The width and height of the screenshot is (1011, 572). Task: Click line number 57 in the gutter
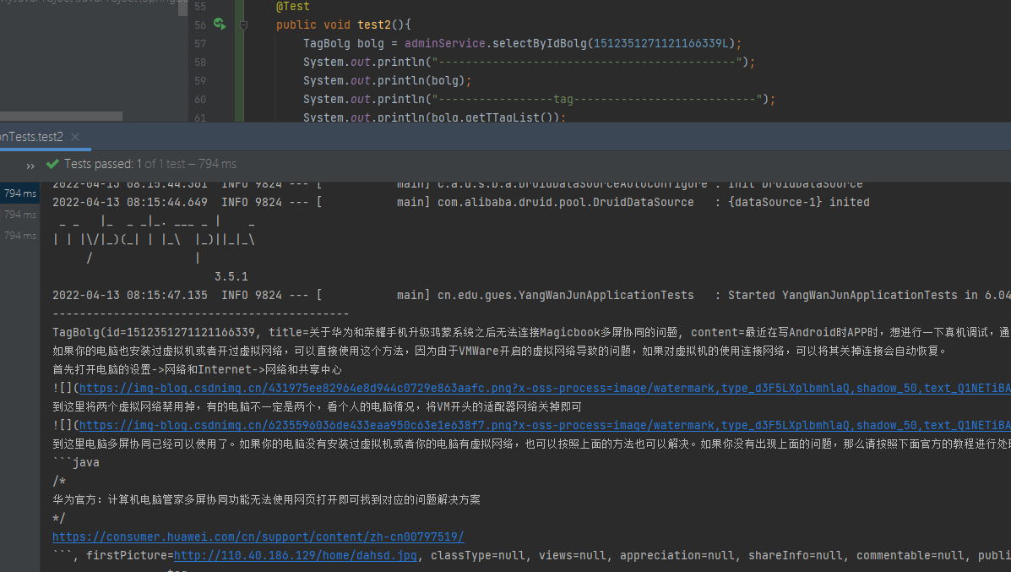coord(200,43)
